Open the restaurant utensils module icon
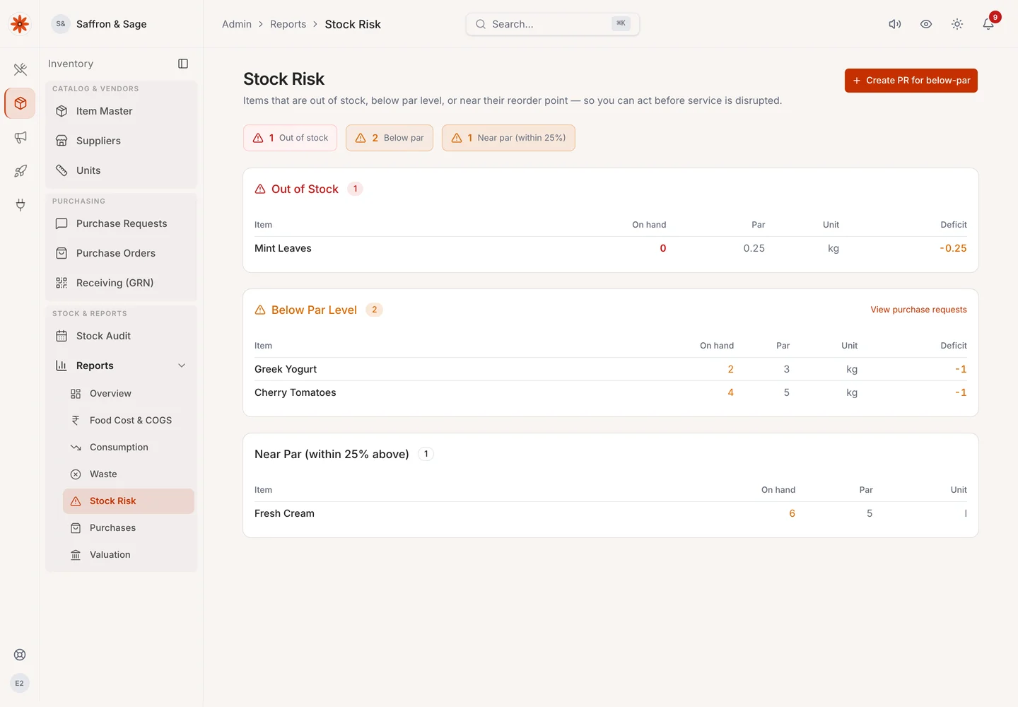1018x707 pixels. click(20, 69)
